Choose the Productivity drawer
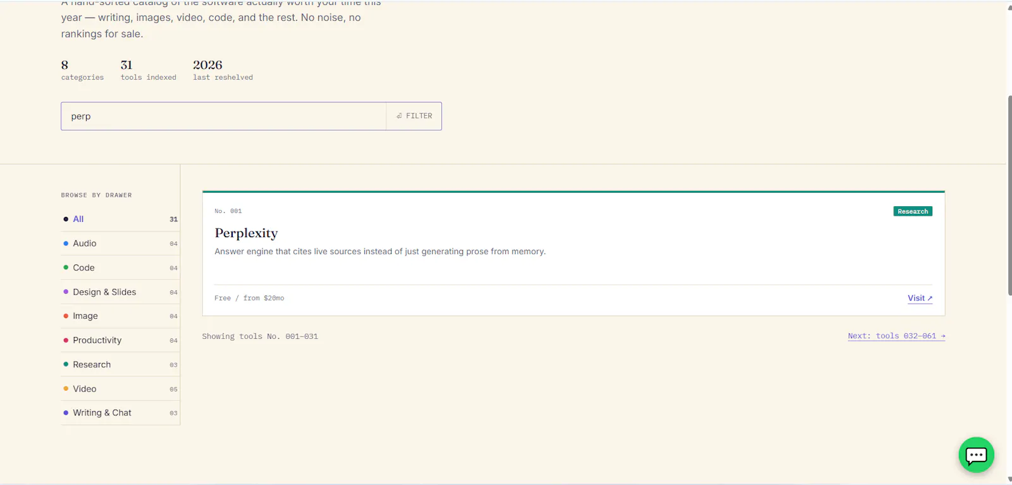This screenshot has height=485, width=1012. 120,340
